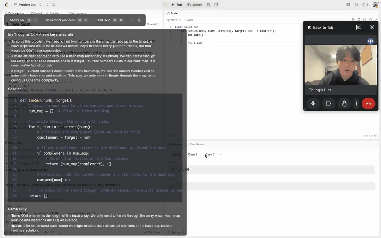Screen dimensions: 381x238
Task: End the Meet call with red button
Action: coord(368,103)
